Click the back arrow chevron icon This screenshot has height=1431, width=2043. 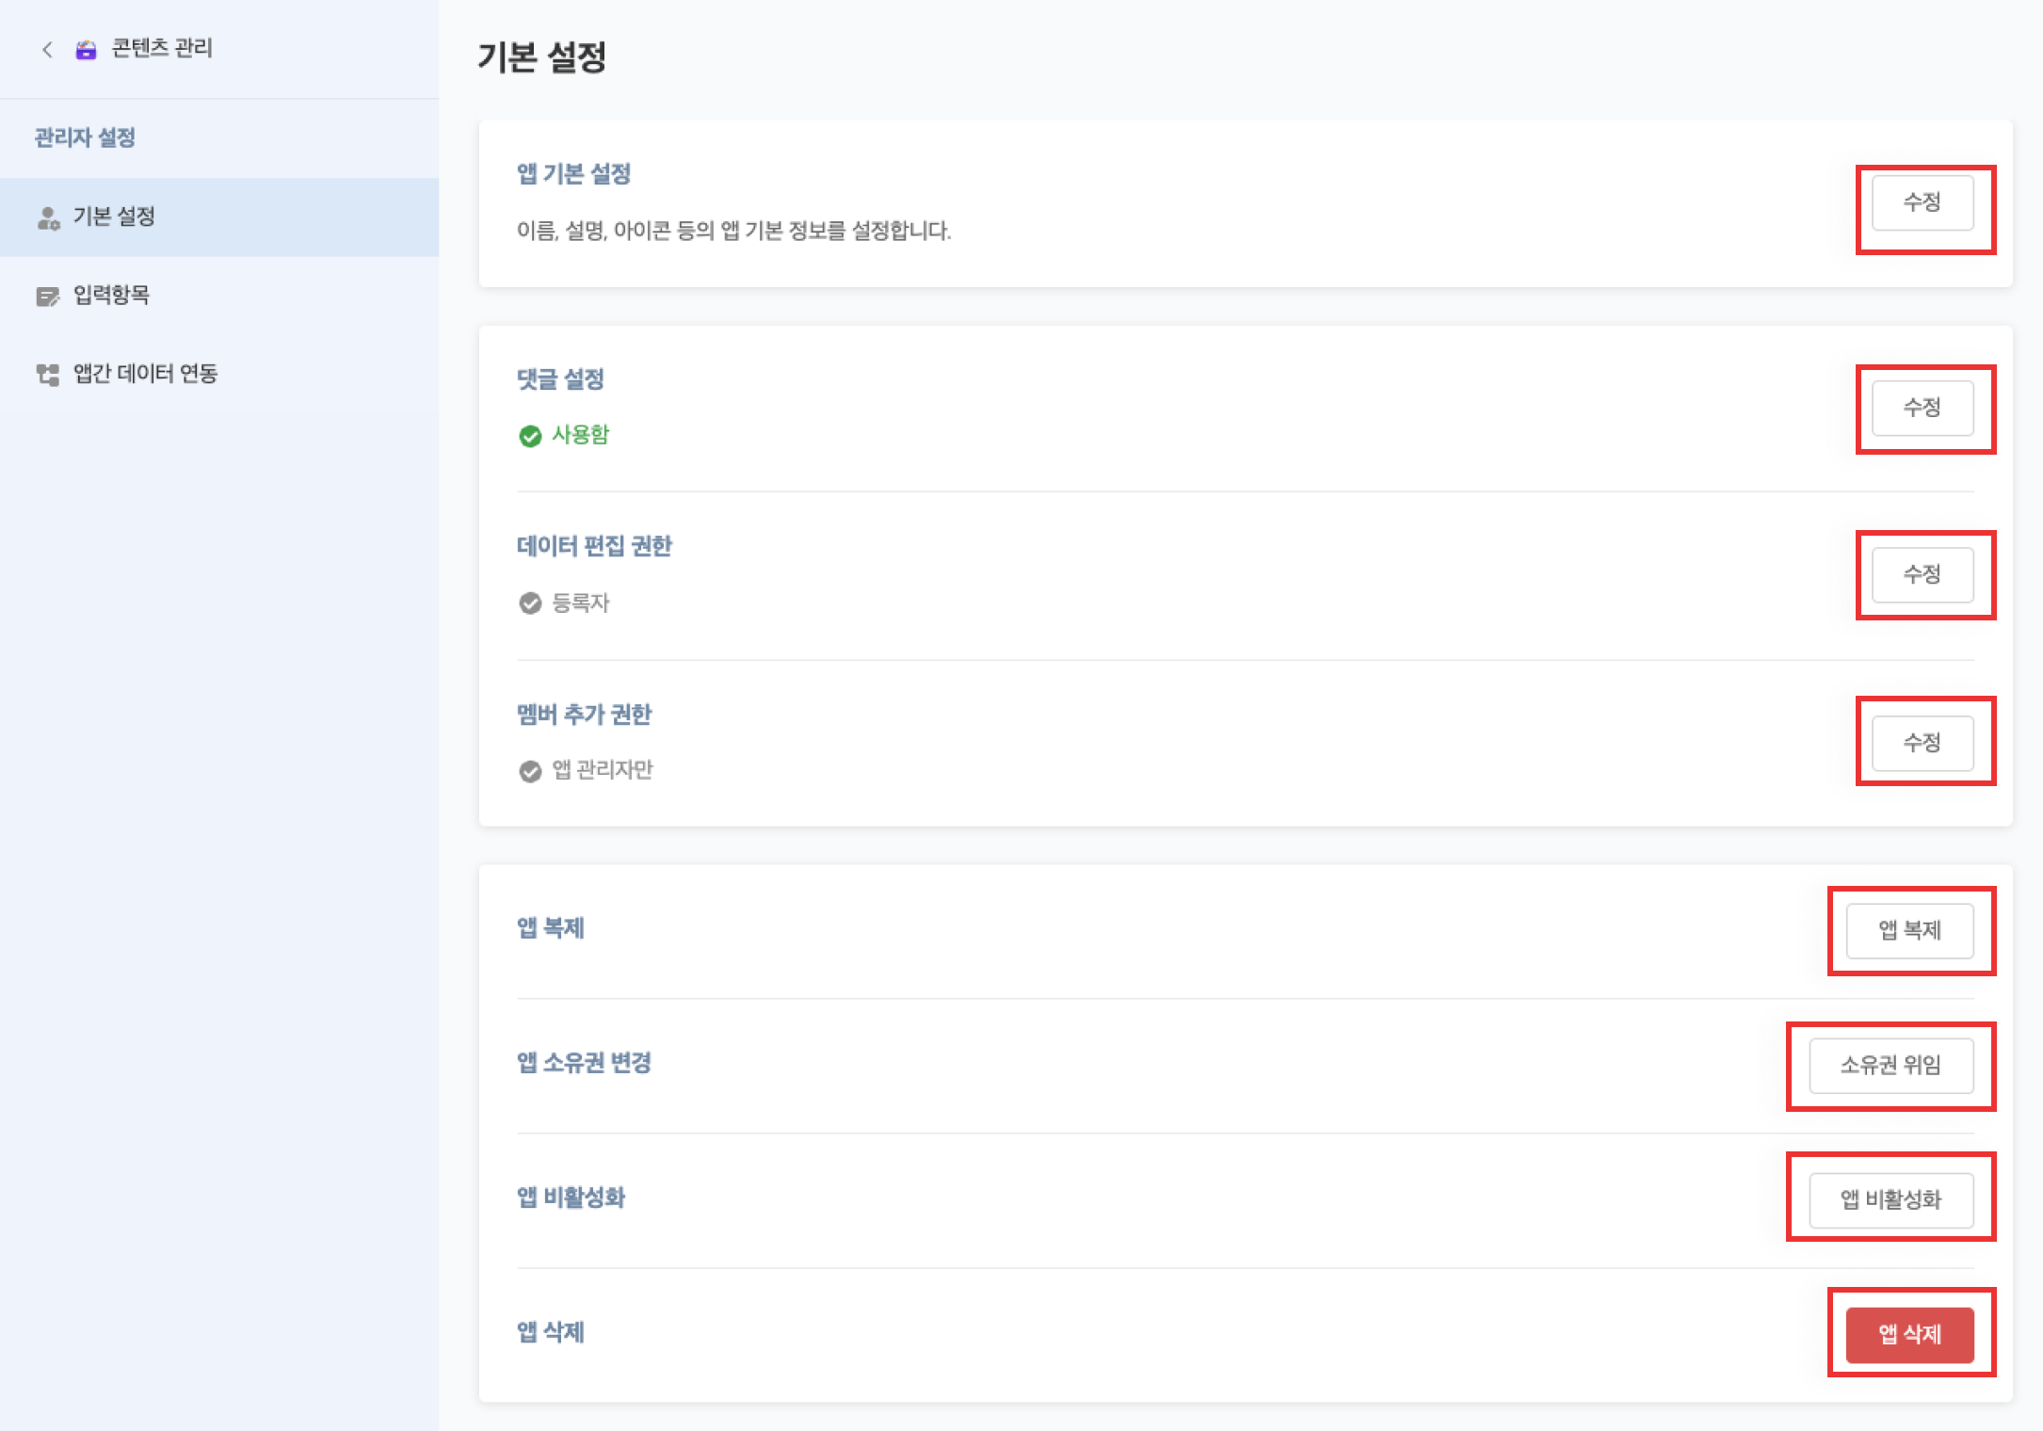[47, 49]
